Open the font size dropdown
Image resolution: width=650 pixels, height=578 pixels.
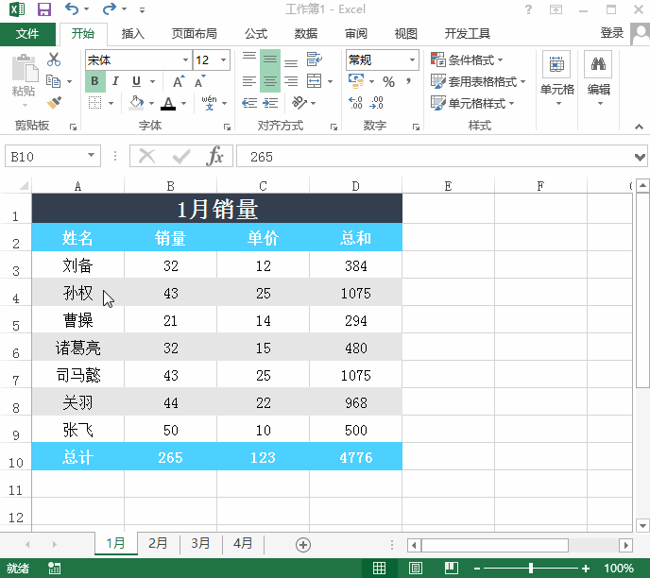point(223,60)
